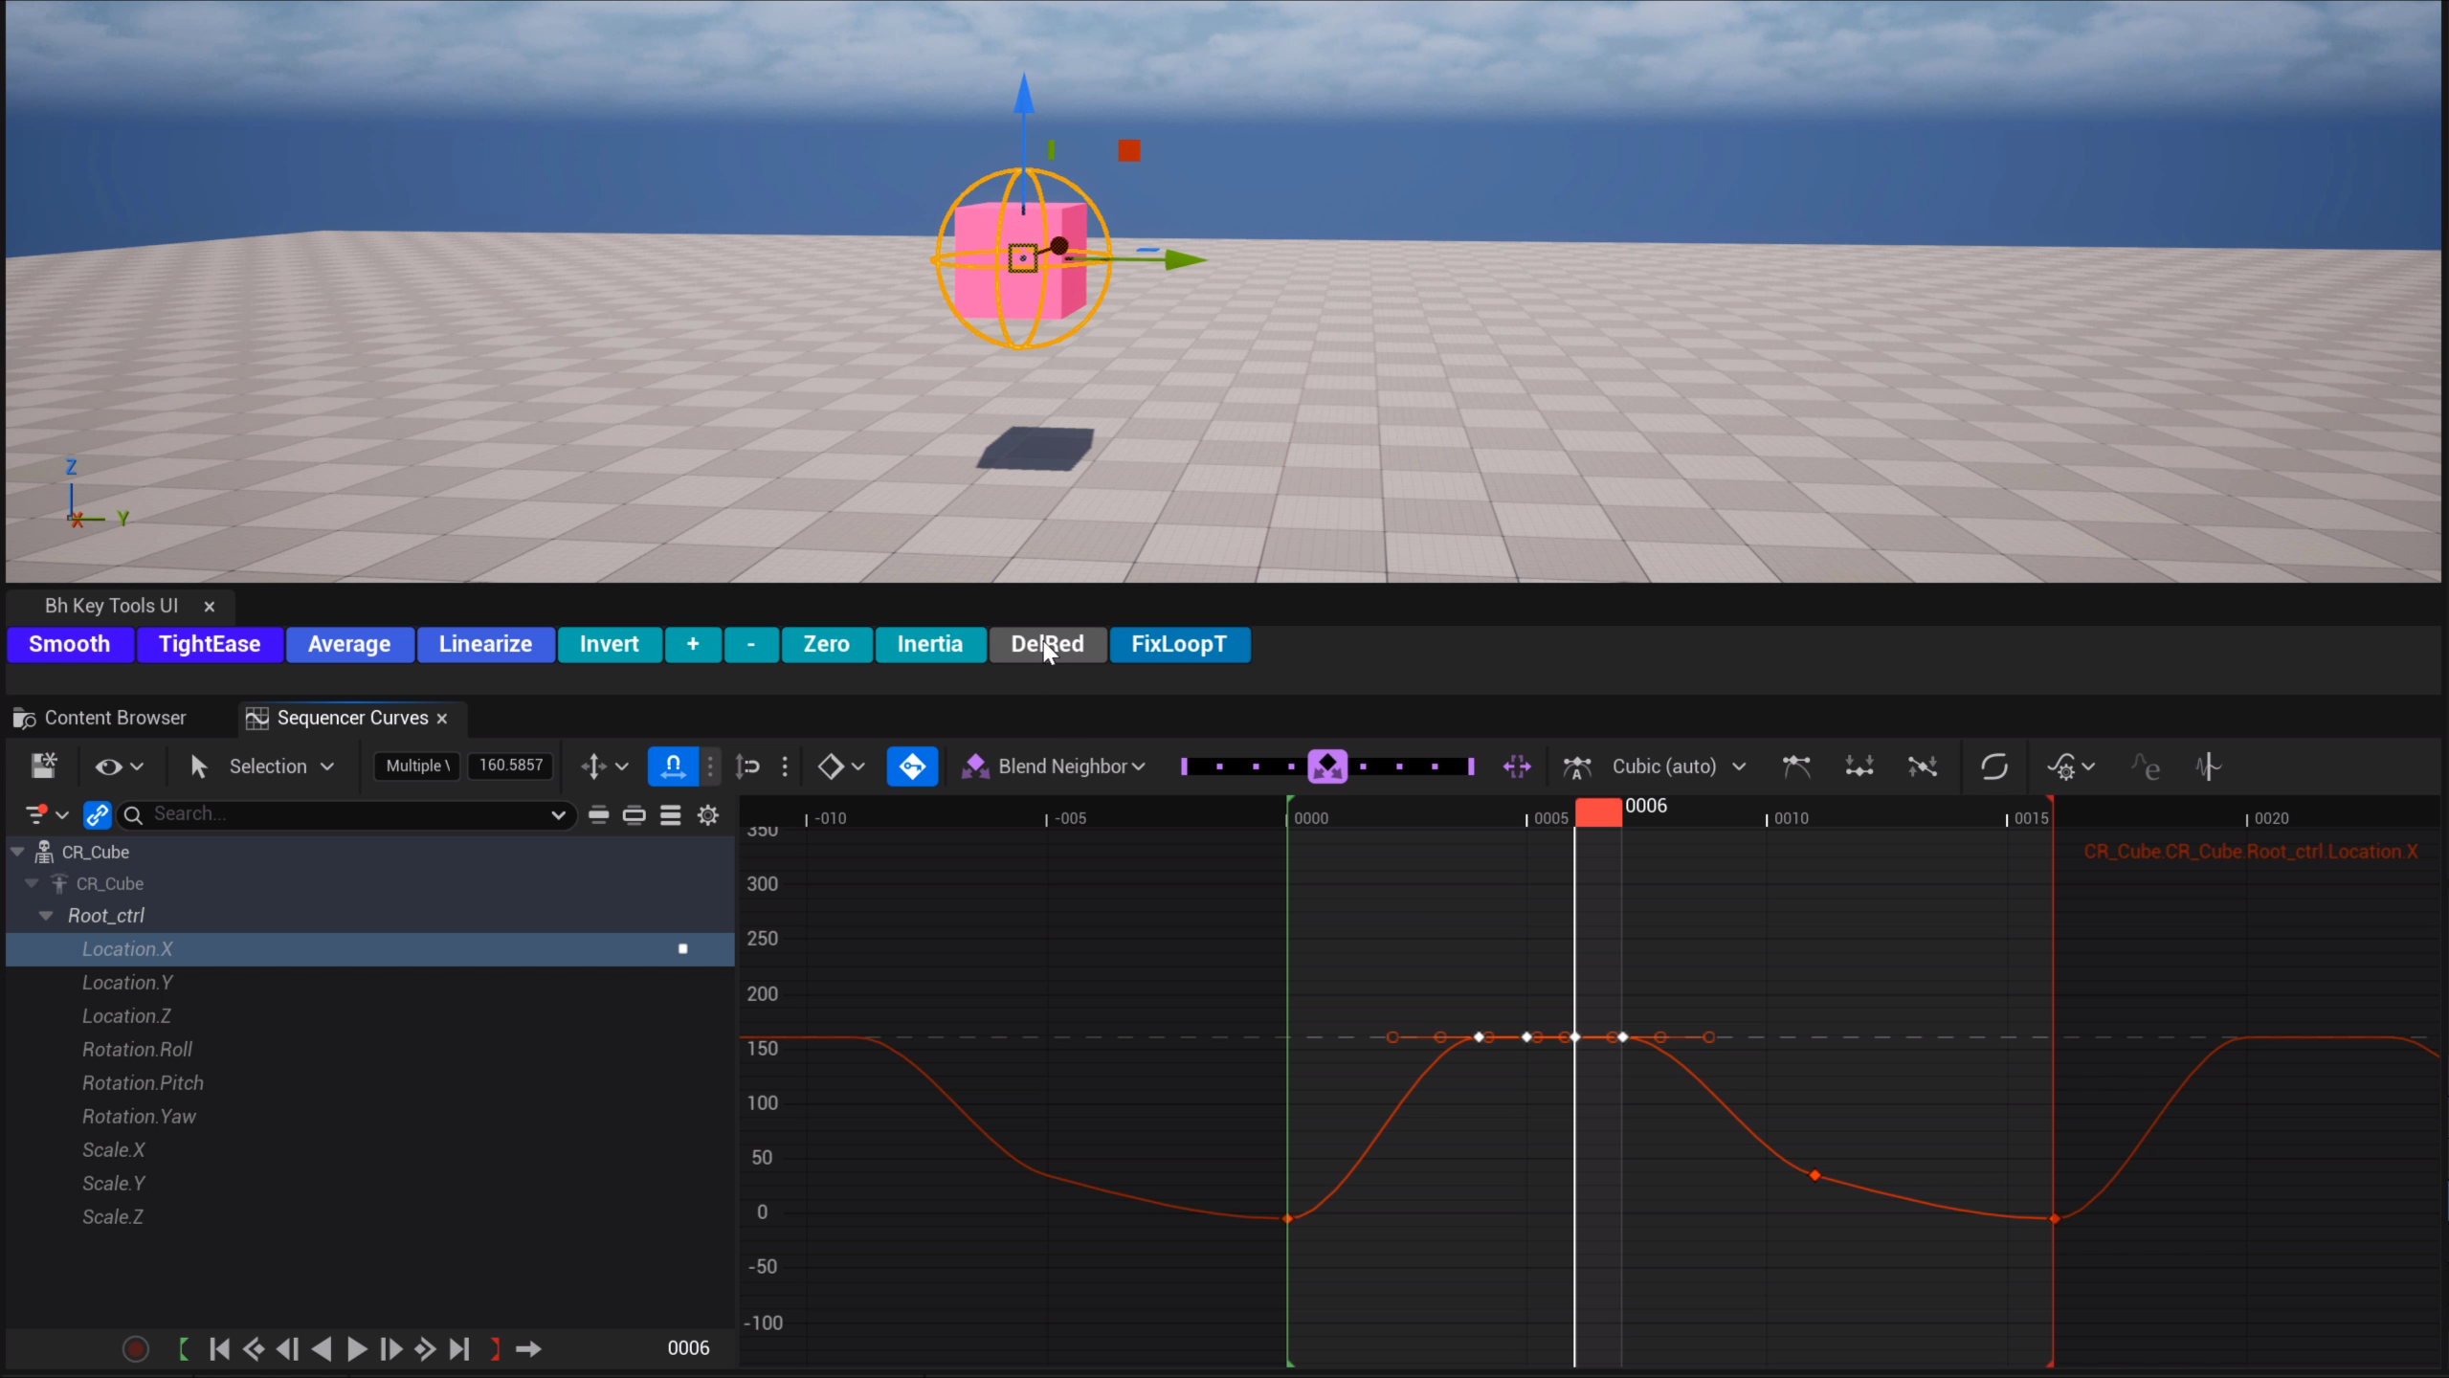Click the purple lattice tool icon

(1517, 767)
